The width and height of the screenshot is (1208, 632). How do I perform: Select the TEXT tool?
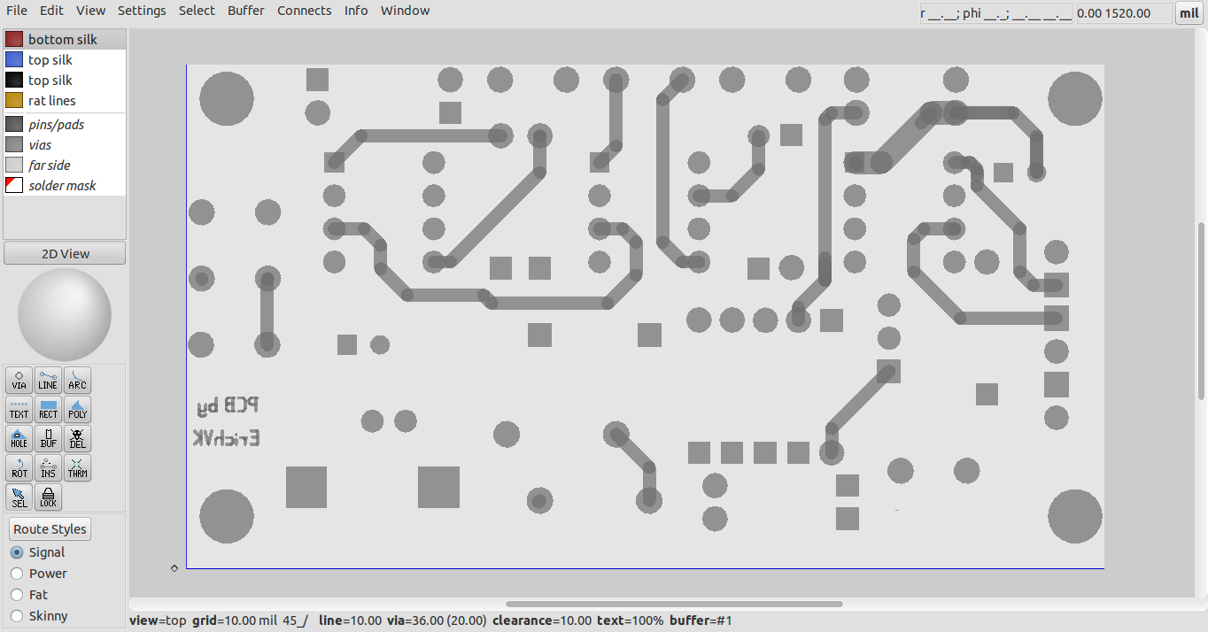19,409
